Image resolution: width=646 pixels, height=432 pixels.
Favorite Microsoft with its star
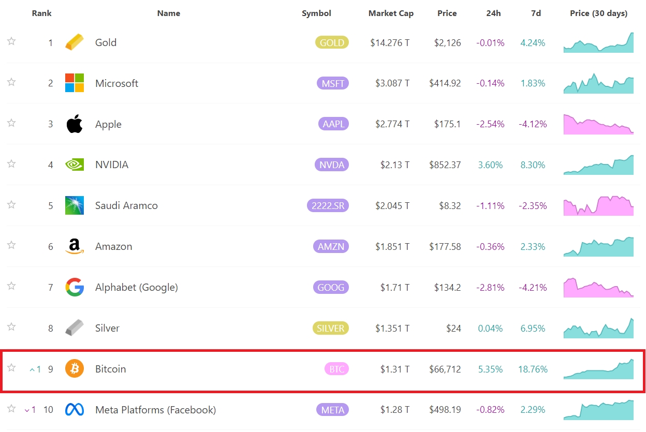coord(11,82)
